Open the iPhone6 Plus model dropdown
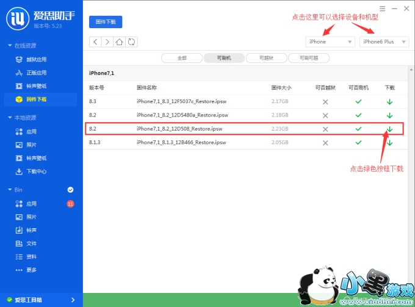The height and width of the screenshot is (307, 415). click(x=384, y=42)
